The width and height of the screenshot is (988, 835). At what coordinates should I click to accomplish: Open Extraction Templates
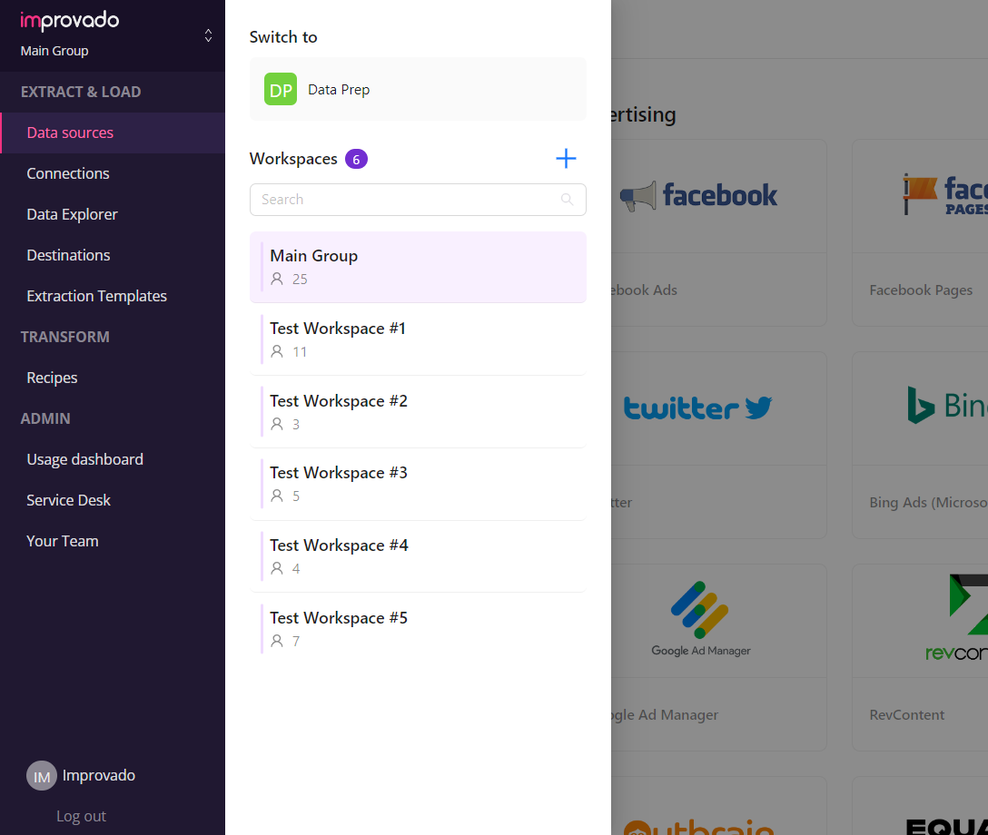96,297
